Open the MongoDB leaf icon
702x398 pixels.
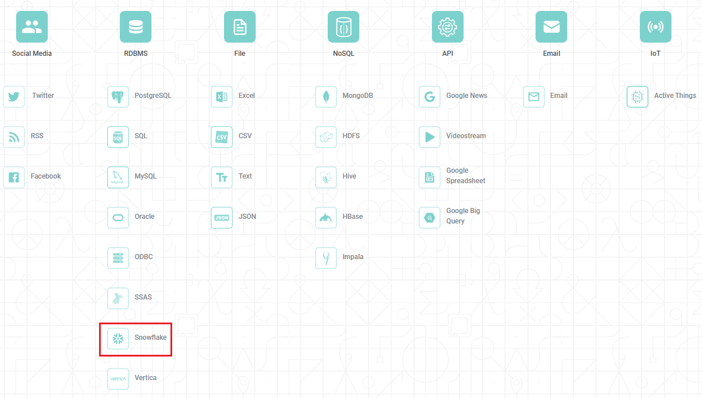tap(326, 96)
